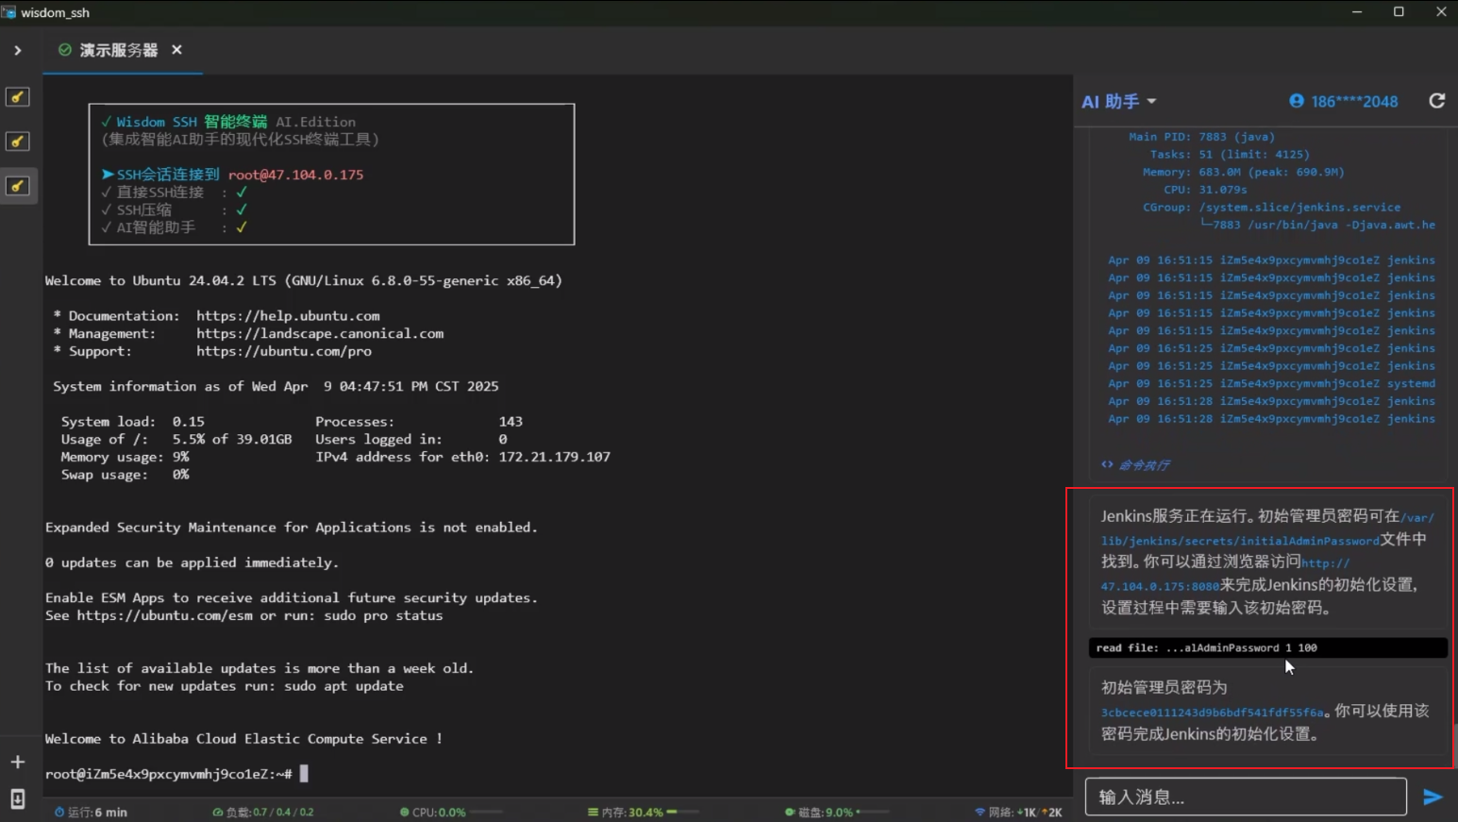This screenshot has width=1458, height=822.
Task: Click the first key session icon in sidebar
Action: pyautogui.click(x=18, y=97)
